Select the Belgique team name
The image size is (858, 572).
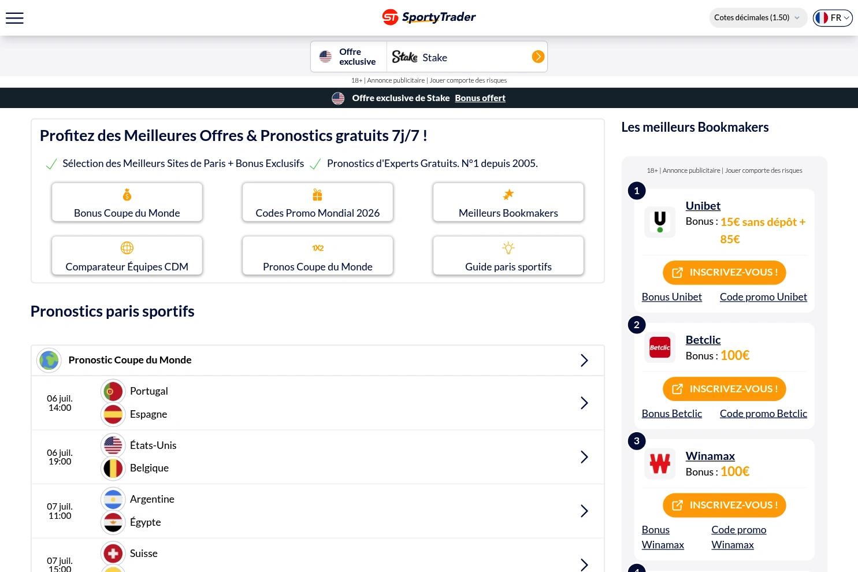(149, 468)
